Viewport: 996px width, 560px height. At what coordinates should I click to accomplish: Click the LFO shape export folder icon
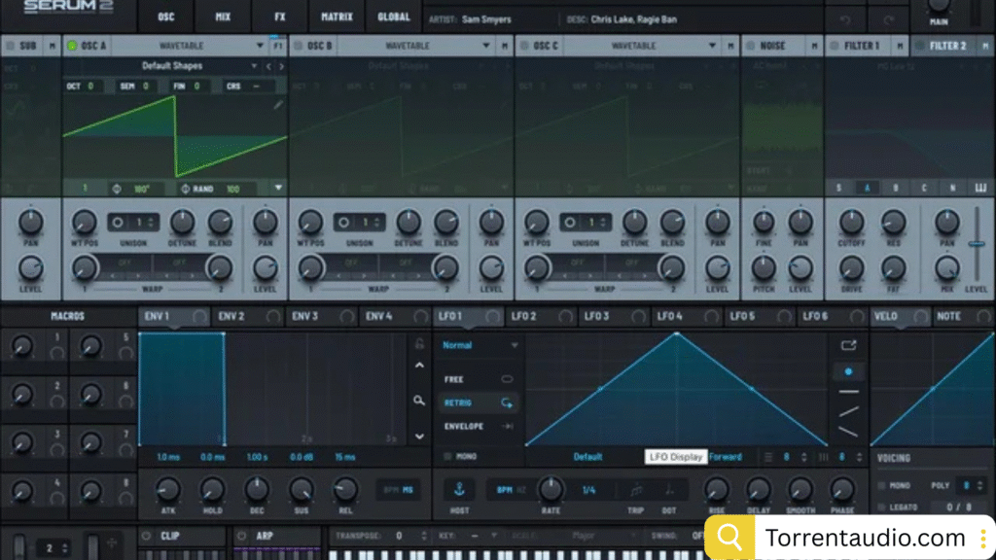tap(847, 344)
